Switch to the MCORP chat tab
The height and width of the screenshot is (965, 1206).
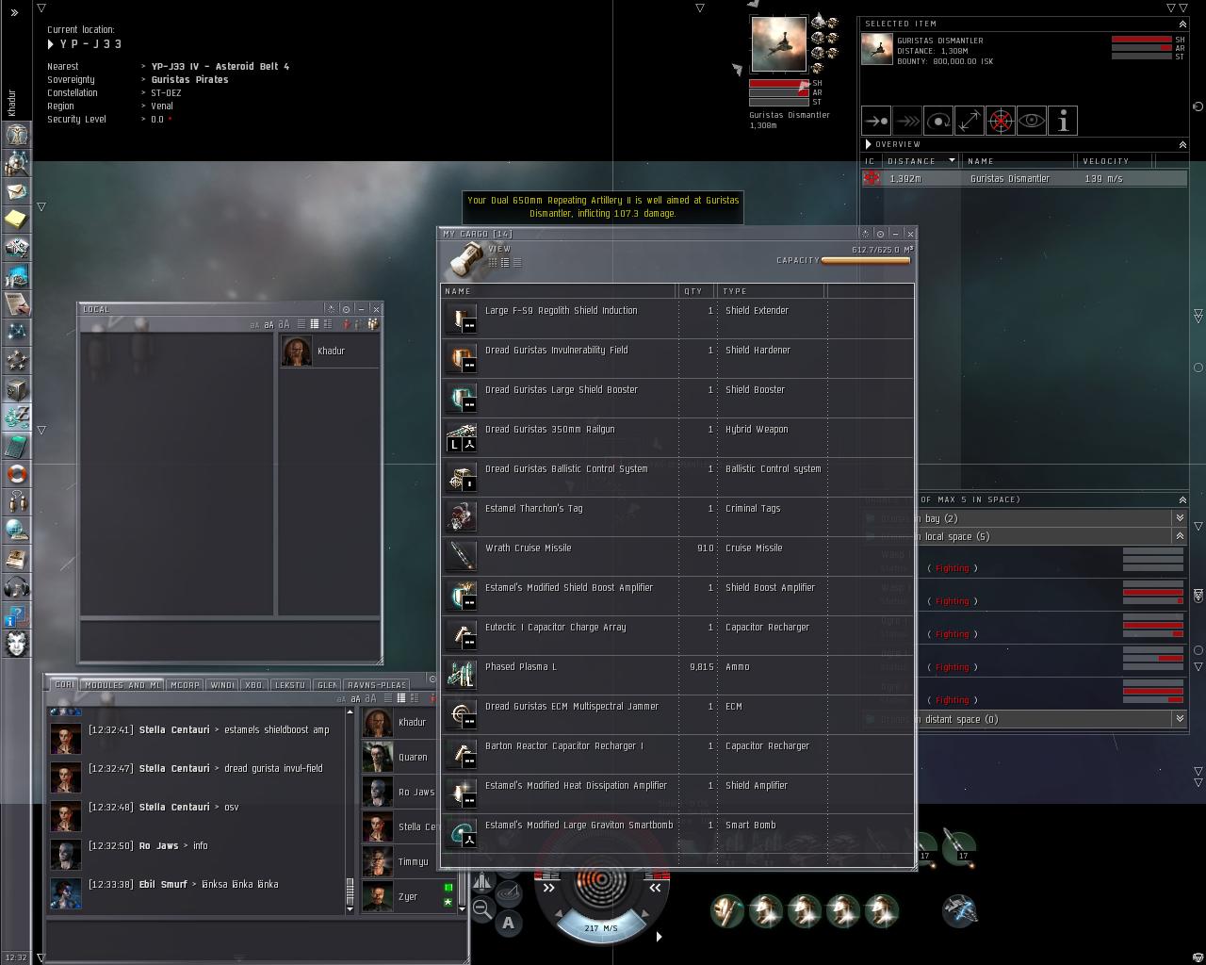[x=186, y=685]
